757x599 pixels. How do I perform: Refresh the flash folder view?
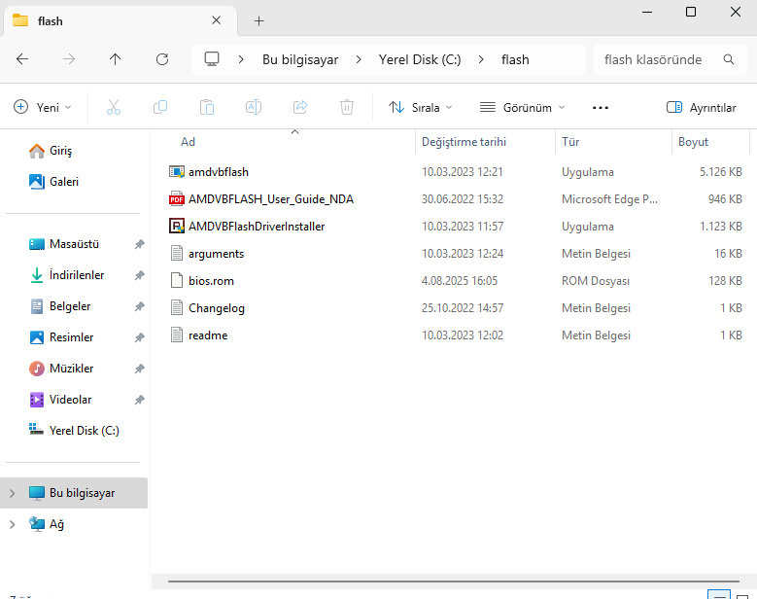tap(162, 59)
